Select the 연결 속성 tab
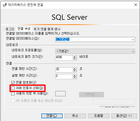The image size is (140, 121). click(x=24, y=28)
